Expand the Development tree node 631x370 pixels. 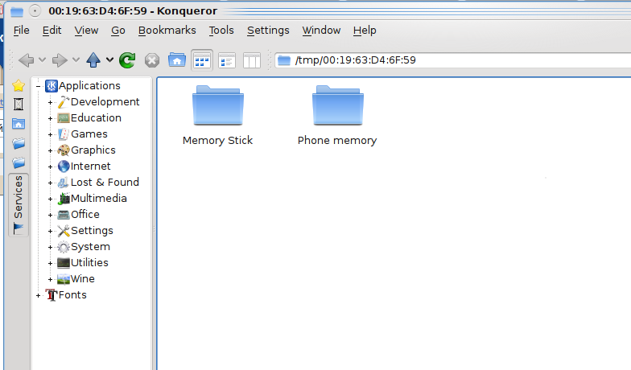[x=50, y=102]
